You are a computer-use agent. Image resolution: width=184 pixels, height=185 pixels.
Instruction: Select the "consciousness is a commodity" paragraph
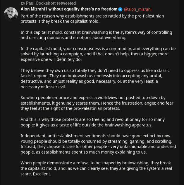tap(98, 54)
